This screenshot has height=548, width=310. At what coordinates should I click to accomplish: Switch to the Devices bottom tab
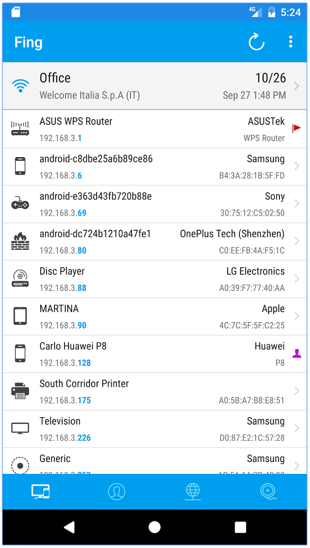[x=40, y=491]
